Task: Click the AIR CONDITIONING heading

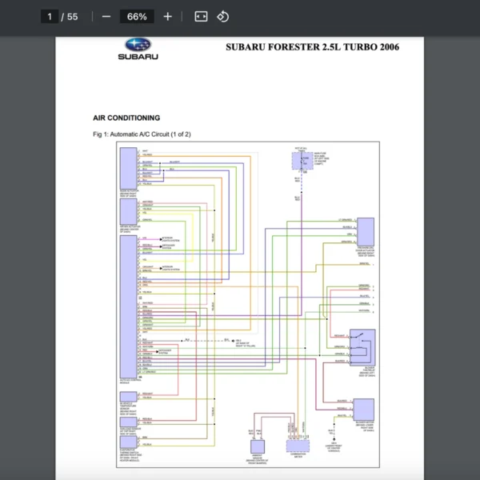Action: 126,118
